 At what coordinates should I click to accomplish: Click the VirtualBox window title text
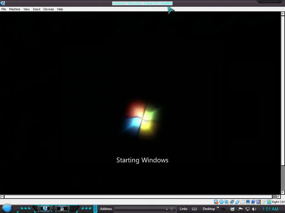(142, 3)
